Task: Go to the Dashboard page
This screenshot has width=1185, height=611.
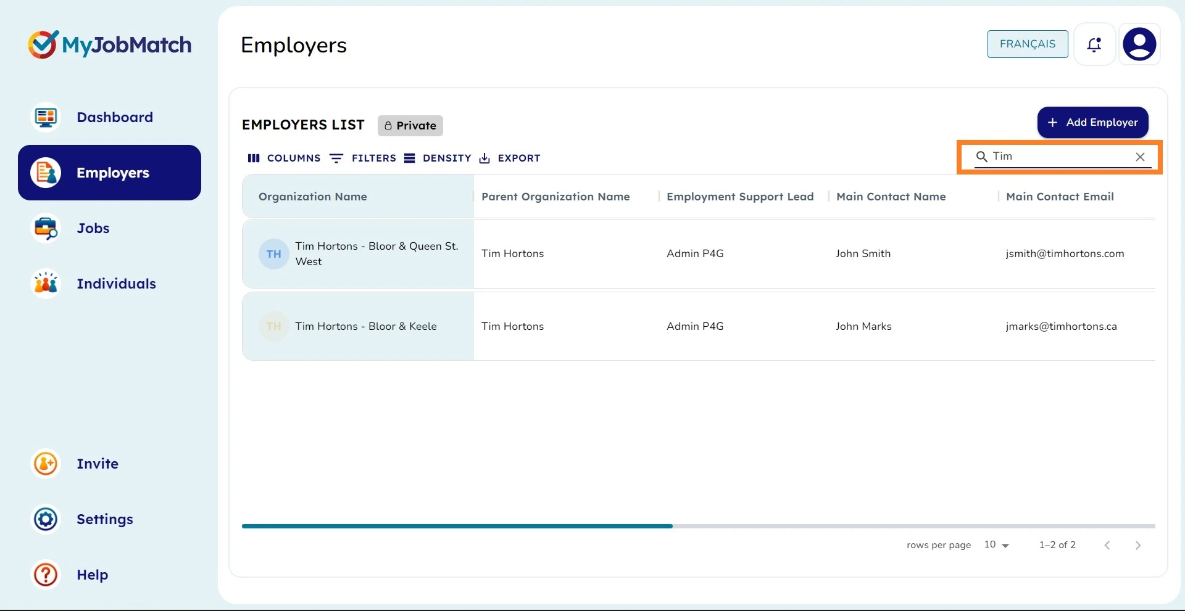Action: [115, 117]
